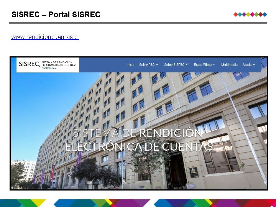Click the contraloria.cl text in logo
The height and width of the screenshot is (207, 276).
(49, 68)
